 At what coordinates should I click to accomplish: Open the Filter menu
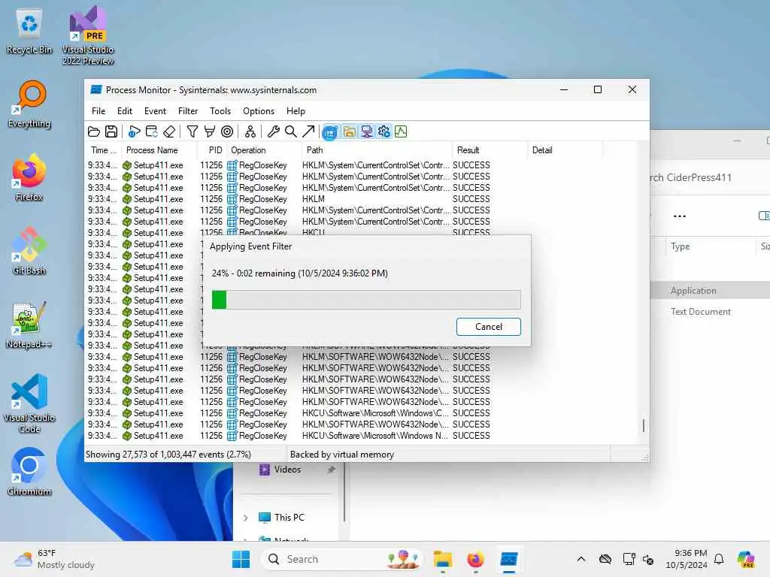click(x=188, y=111)
